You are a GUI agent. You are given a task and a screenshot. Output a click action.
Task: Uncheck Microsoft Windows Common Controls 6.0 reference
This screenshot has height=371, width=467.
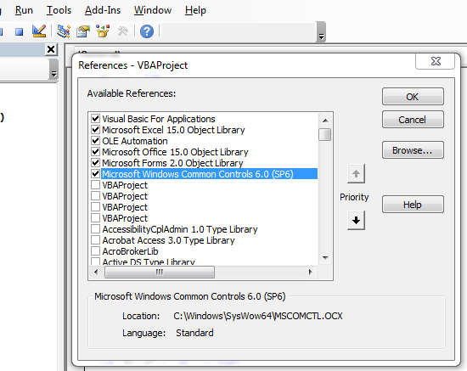tap(95, 173)
